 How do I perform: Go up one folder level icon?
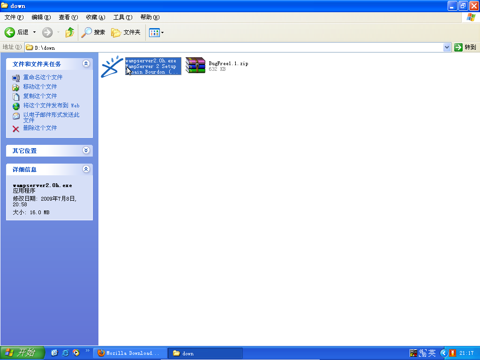[x=70, y=32]
